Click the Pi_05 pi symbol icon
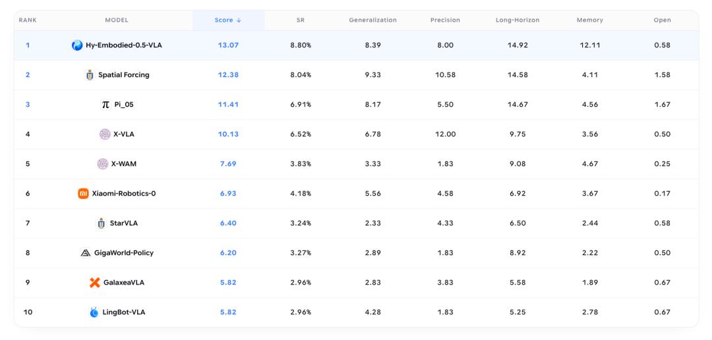The image size is (712, 340). (x=105, y=104)
